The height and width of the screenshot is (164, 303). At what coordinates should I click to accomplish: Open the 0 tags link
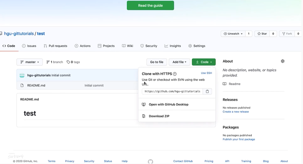pyautogui.click(x=73, y=62)
